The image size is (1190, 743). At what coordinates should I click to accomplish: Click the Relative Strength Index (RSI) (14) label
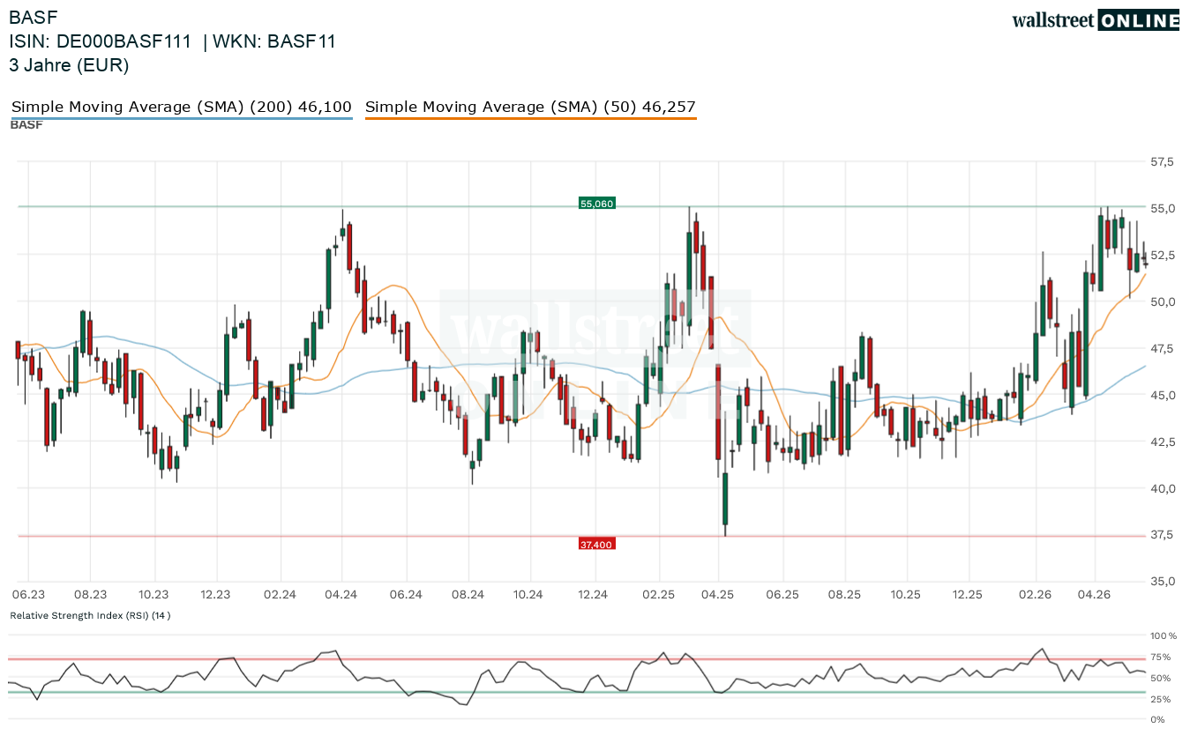(x=90, y=615)
